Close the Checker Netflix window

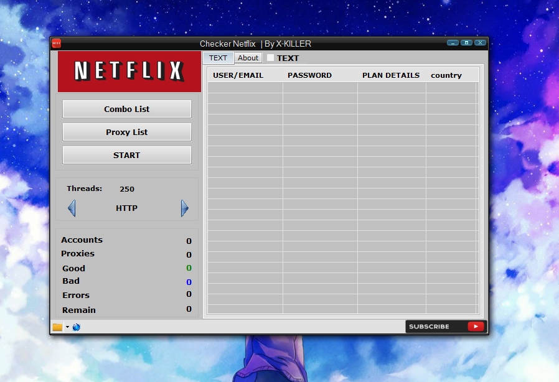coord(480,43)
